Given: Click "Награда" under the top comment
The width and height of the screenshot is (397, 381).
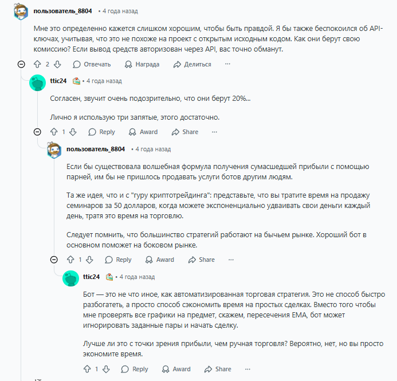Looking at the screenshot, I should click(x=141, y=65).
